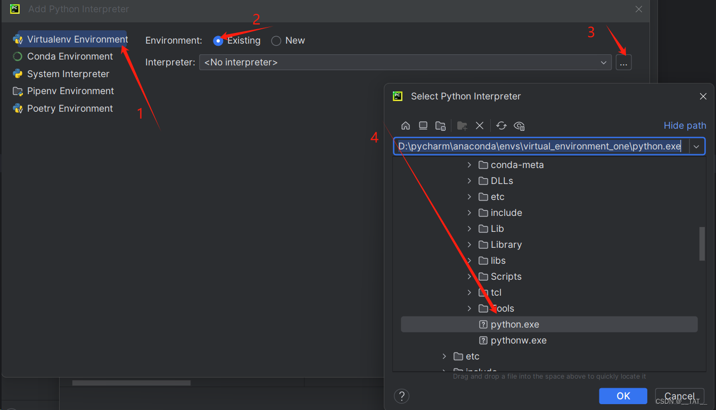Select the pythonw.exe file
716x410 pixels.
[549, 340]
